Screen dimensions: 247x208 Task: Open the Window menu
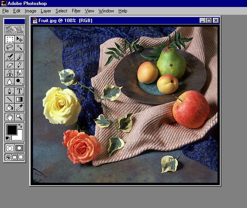106,11
